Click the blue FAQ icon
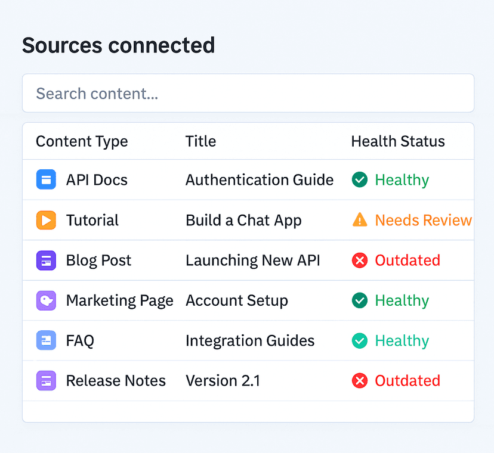 point(46,340)
